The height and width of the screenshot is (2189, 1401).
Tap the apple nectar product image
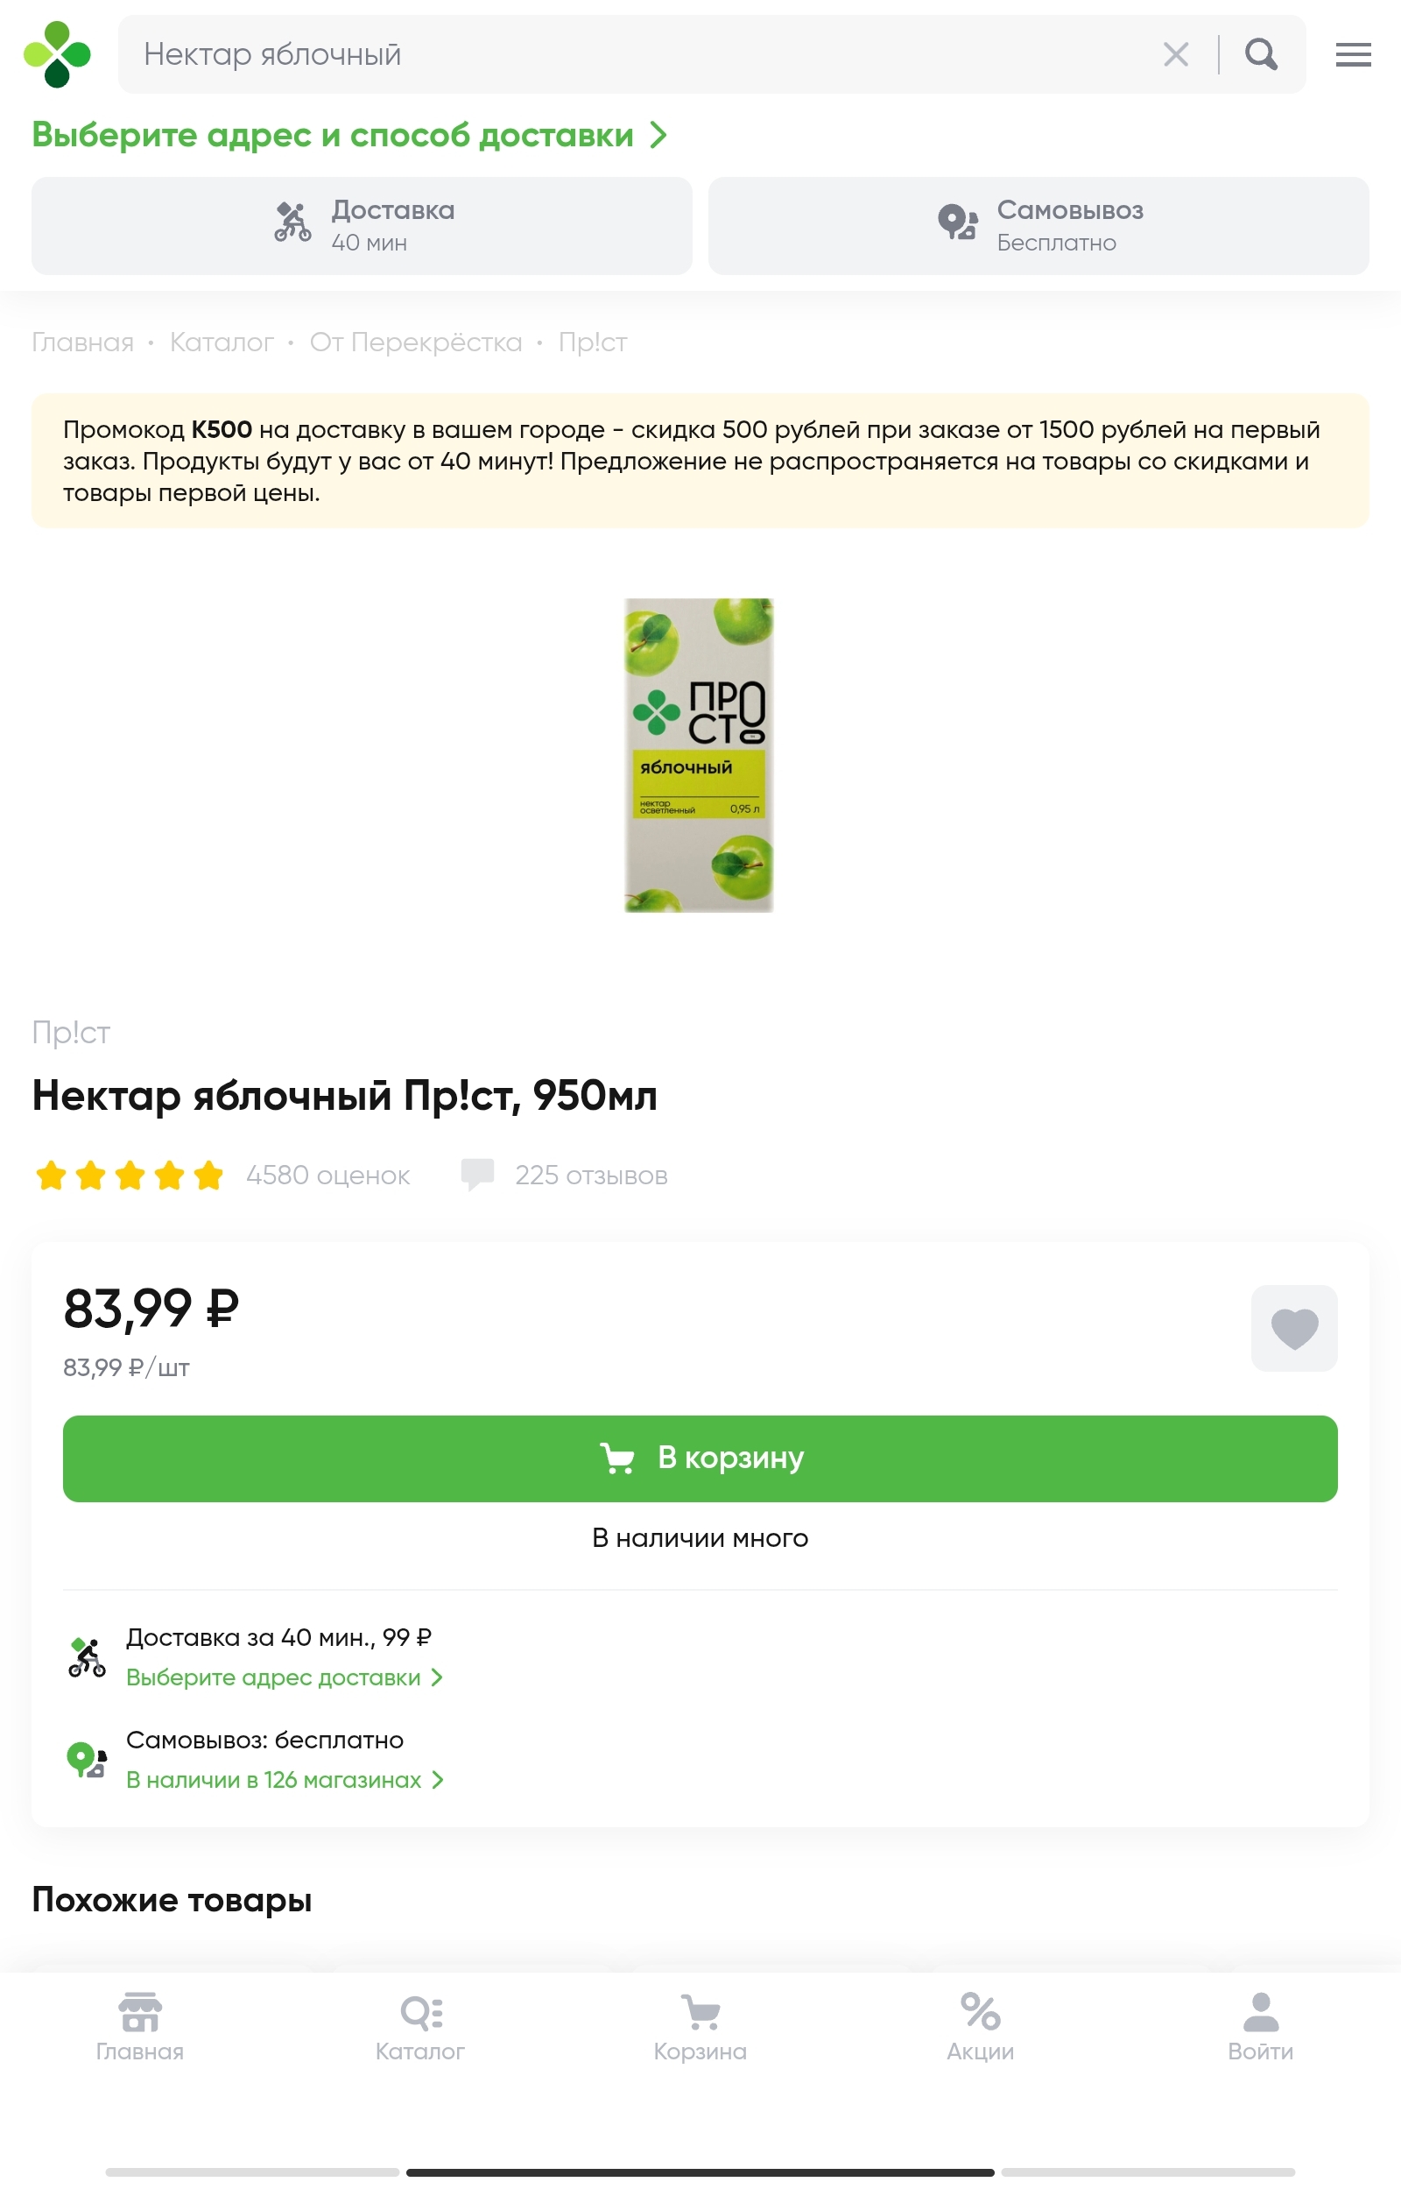click(699, 755)
